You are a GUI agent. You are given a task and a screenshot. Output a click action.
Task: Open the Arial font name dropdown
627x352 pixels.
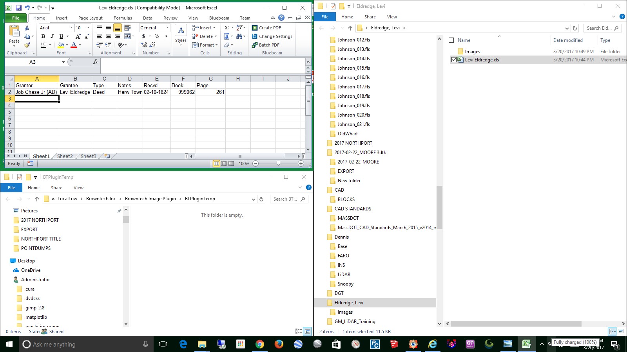pos(71,28)
